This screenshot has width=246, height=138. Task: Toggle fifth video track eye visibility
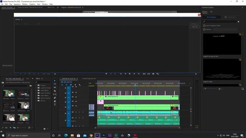tap(76, 106)
